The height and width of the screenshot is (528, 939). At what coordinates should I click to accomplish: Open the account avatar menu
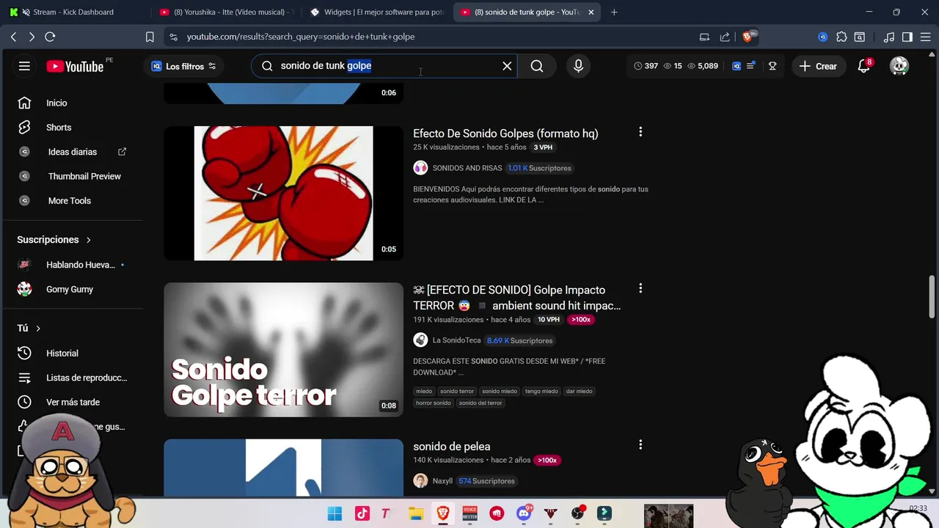click(899, 66)
